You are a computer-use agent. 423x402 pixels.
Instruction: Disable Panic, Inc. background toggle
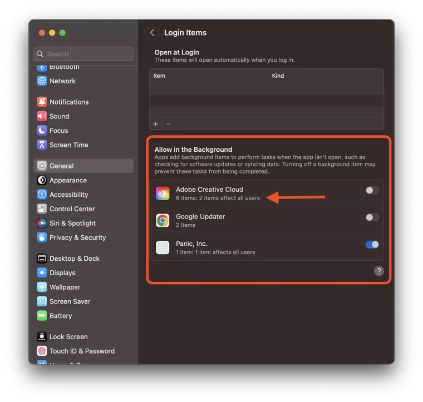[x=372, y=245]
